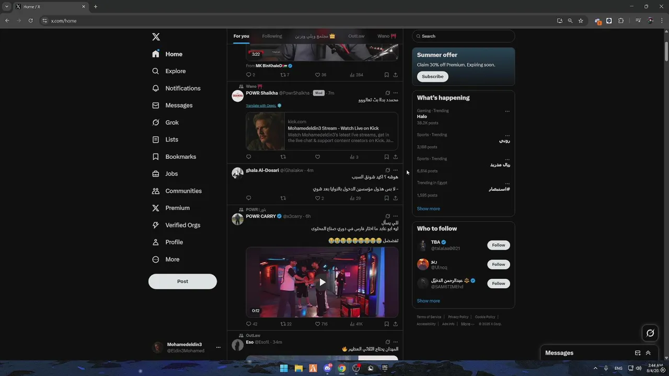The width and height of the screenshot is (669, 376).
Task: Open Terms of Service link
Action: click(429, 317)
